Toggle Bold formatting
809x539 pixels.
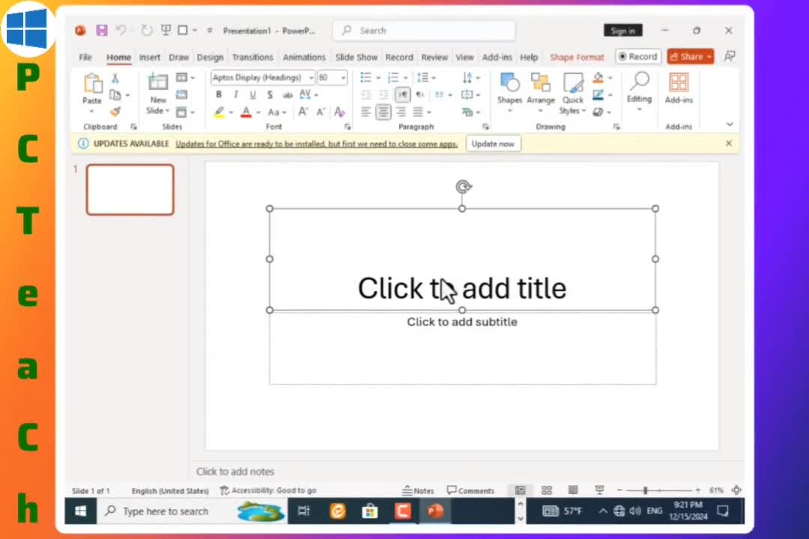(x=219, y=95)
